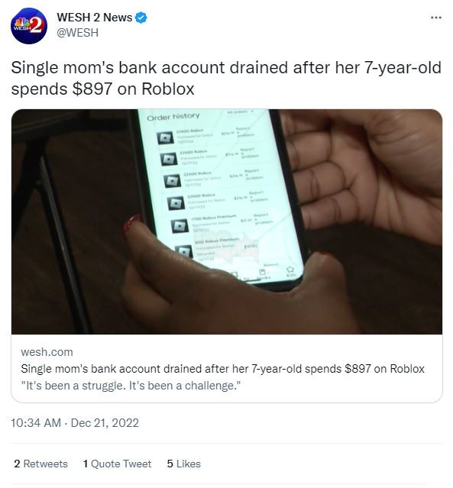View the 2 Retweets list
Viewport: 453px width, 488px height.
[40, 464]
